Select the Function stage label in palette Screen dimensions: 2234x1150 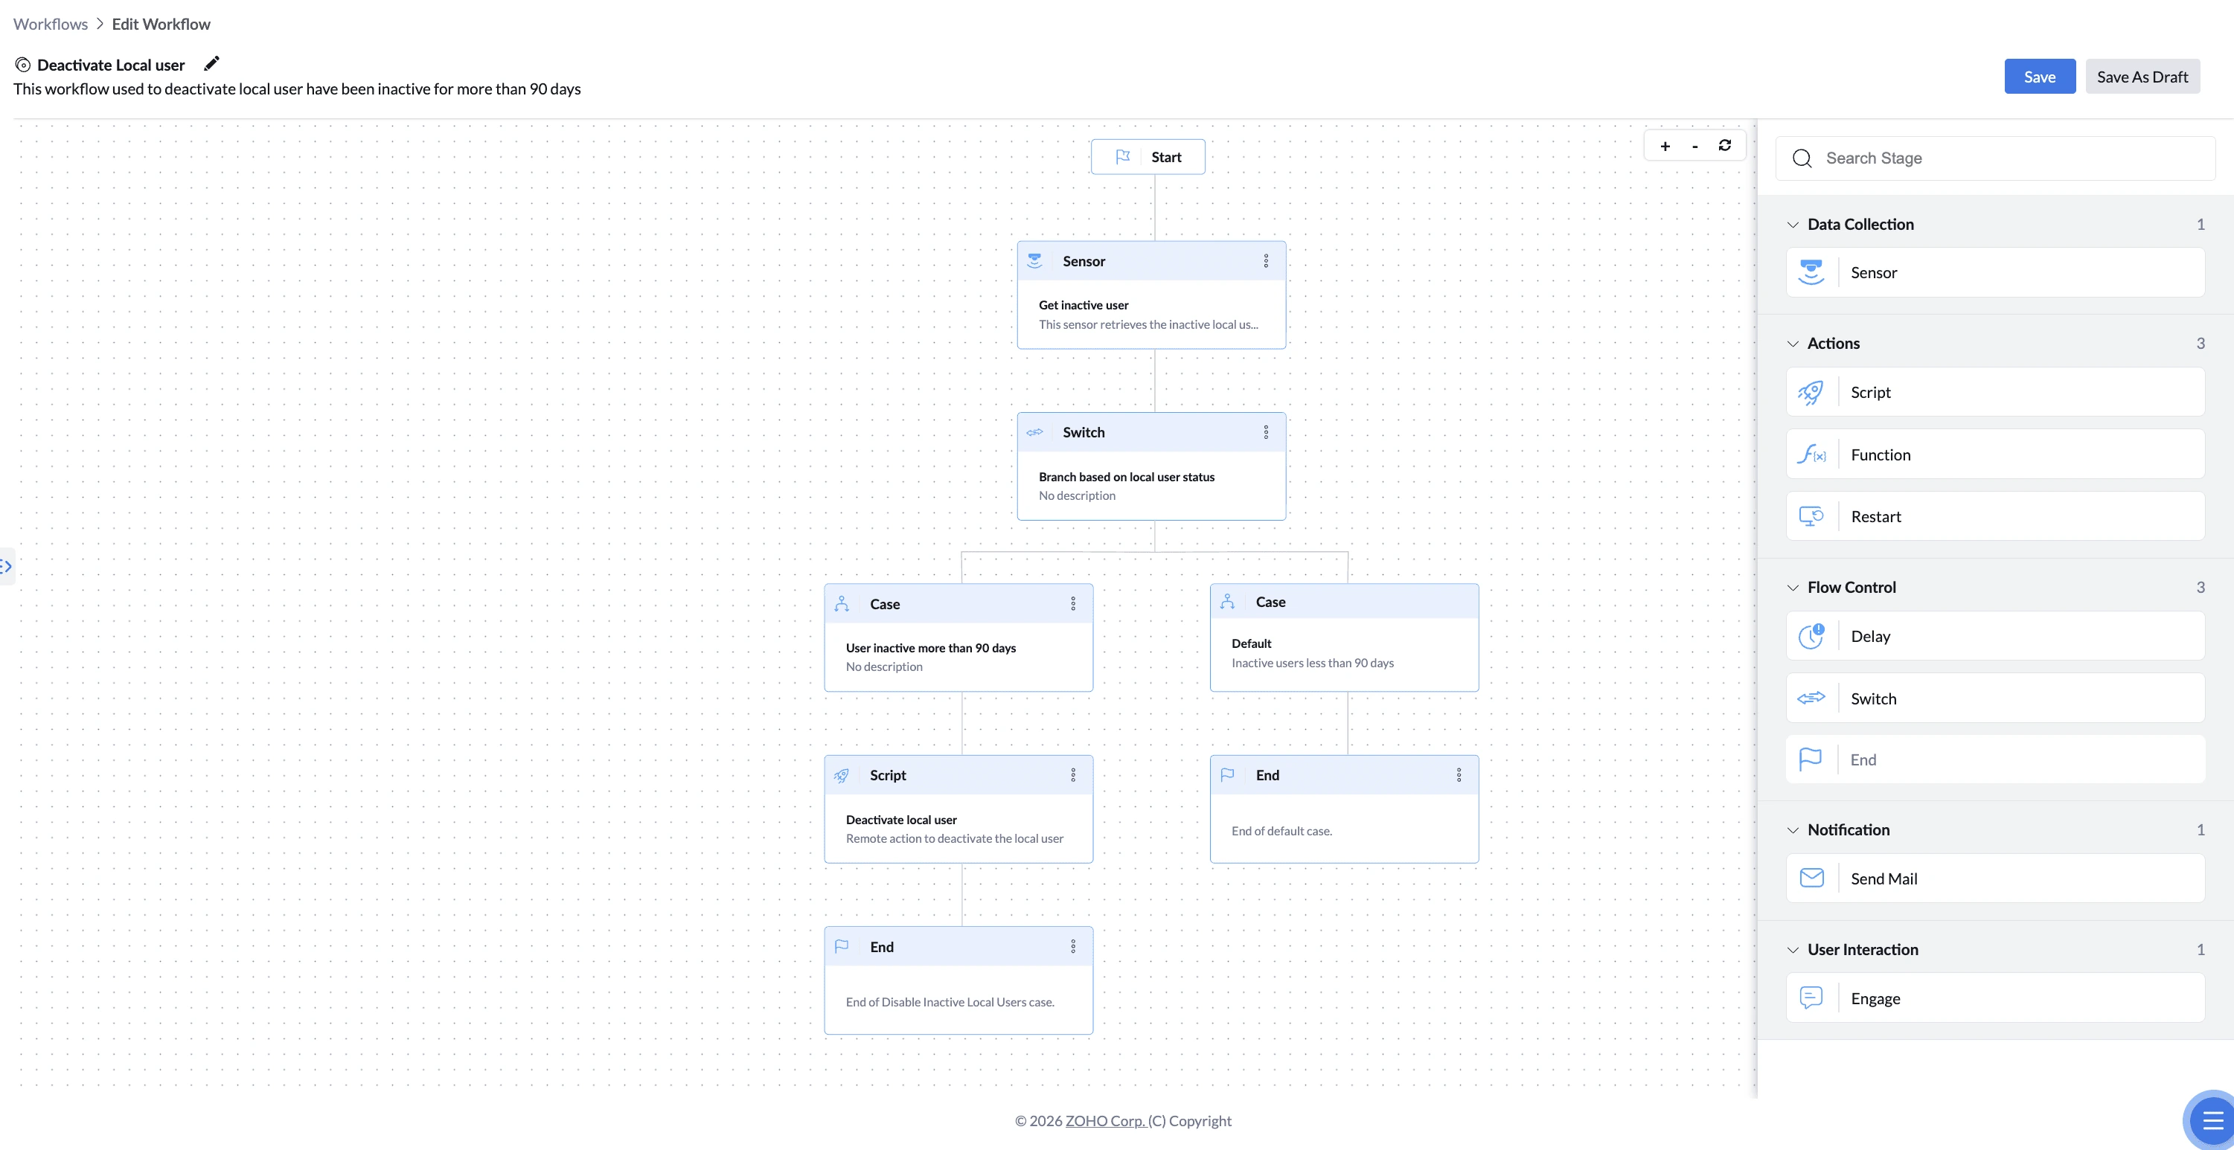coord(1881,454)
